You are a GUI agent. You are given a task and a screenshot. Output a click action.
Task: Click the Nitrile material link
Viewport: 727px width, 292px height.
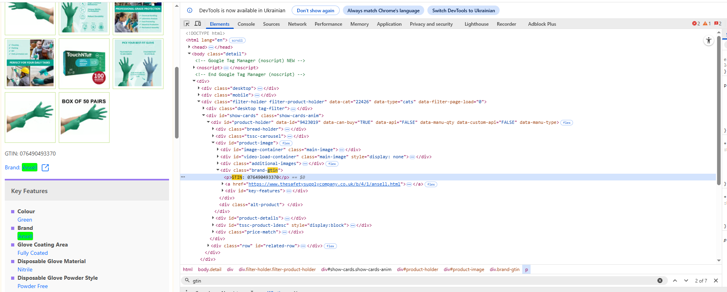point(25,269)
